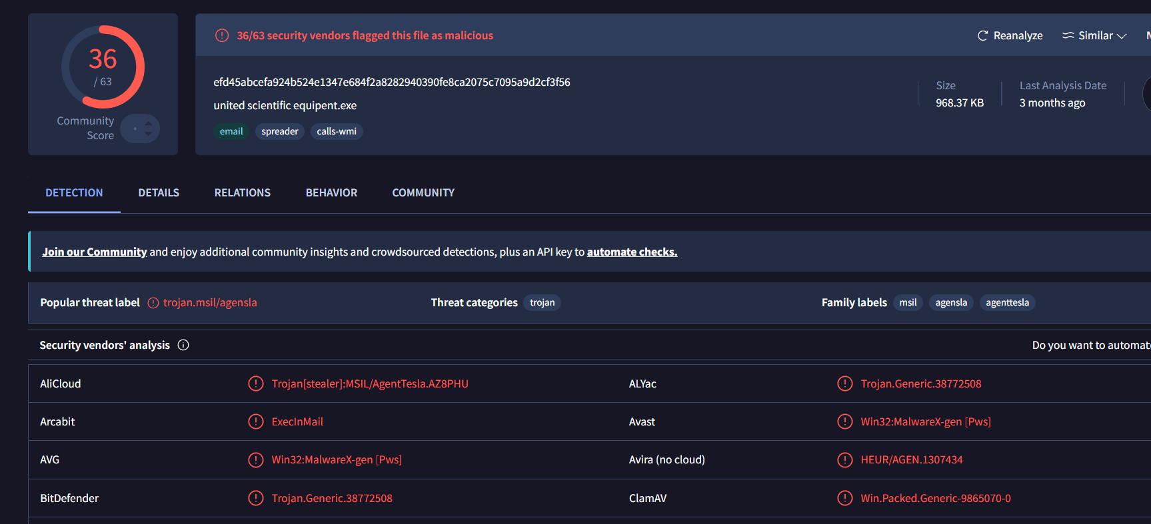Viewport: 1151px width, 524px height.
Task: Click ALYac result Trojan.Generic.38772508
Action: [x=921, y=384]
